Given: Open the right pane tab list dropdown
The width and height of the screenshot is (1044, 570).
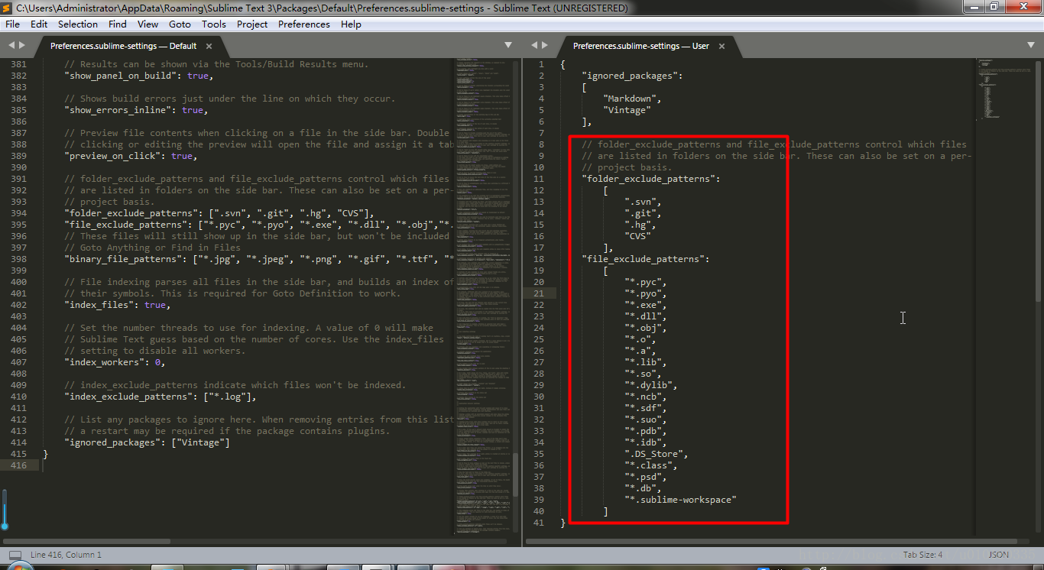Looking at the screenshot, I should pos(1031,46).
